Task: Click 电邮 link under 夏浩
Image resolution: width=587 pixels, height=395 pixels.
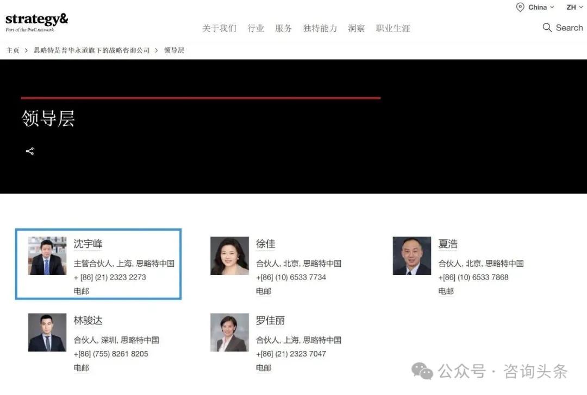Action: [x=446, y=291]
